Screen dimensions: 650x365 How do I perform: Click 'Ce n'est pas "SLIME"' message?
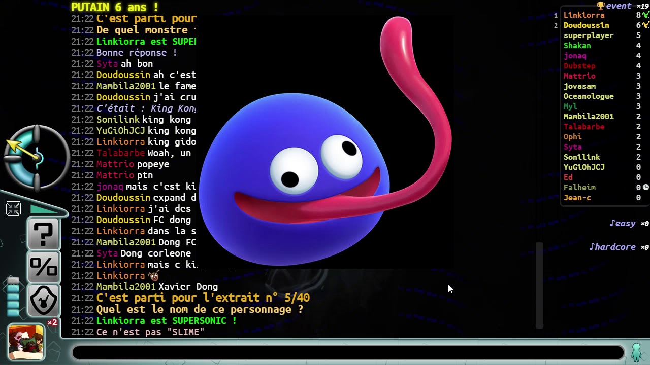click(x=150, y=332)
